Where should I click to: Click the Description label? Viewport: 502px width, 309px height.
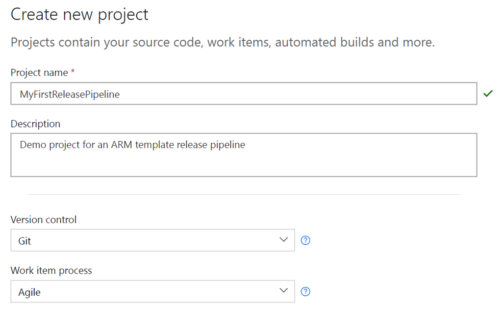point(35,124)
